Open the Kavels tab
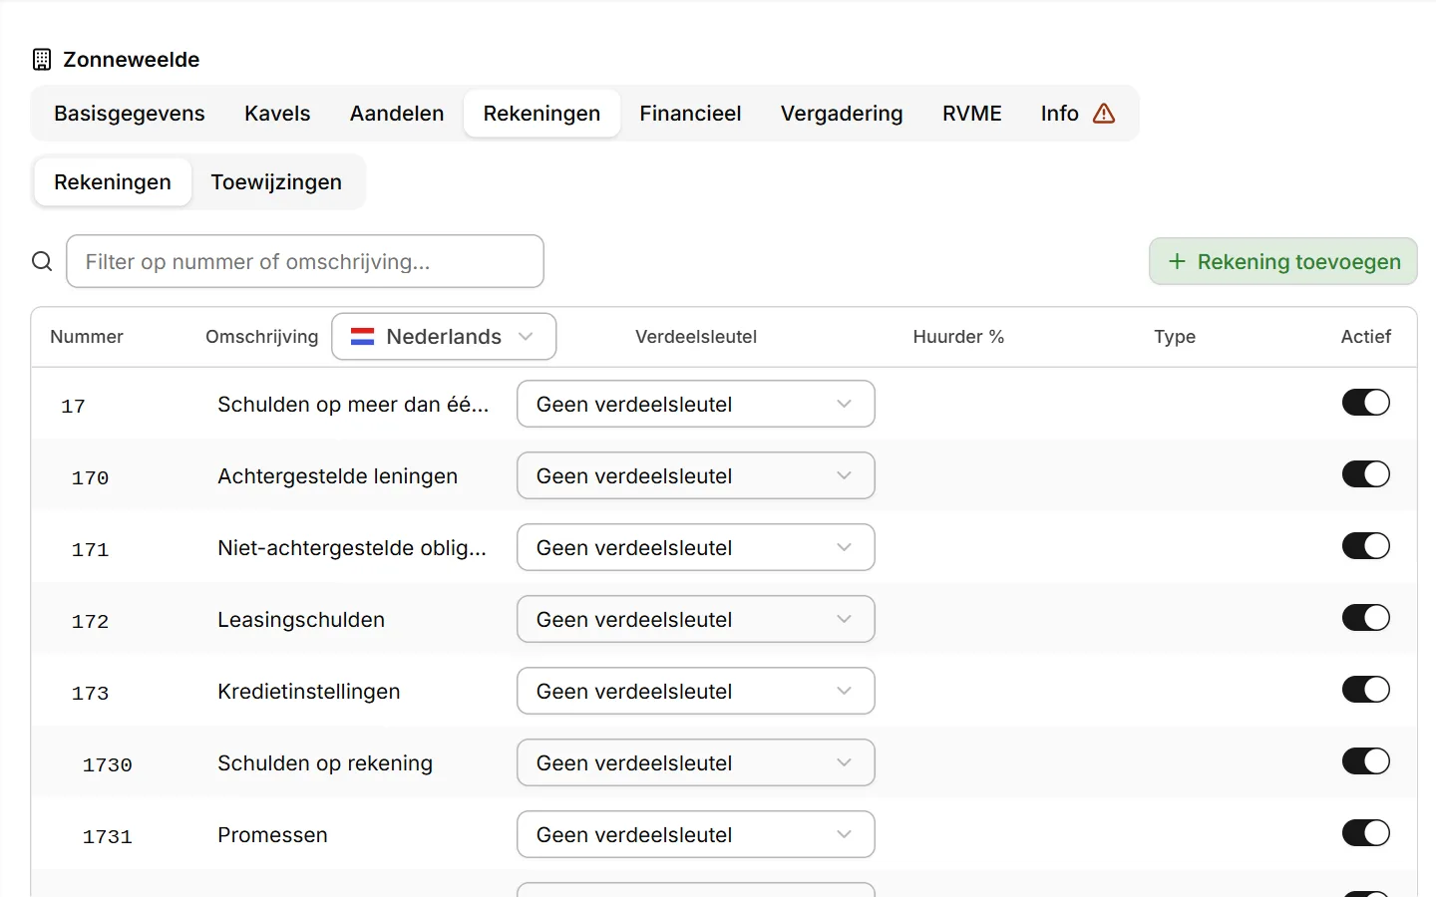This screenshot has width=1436, height=897. 277,114
